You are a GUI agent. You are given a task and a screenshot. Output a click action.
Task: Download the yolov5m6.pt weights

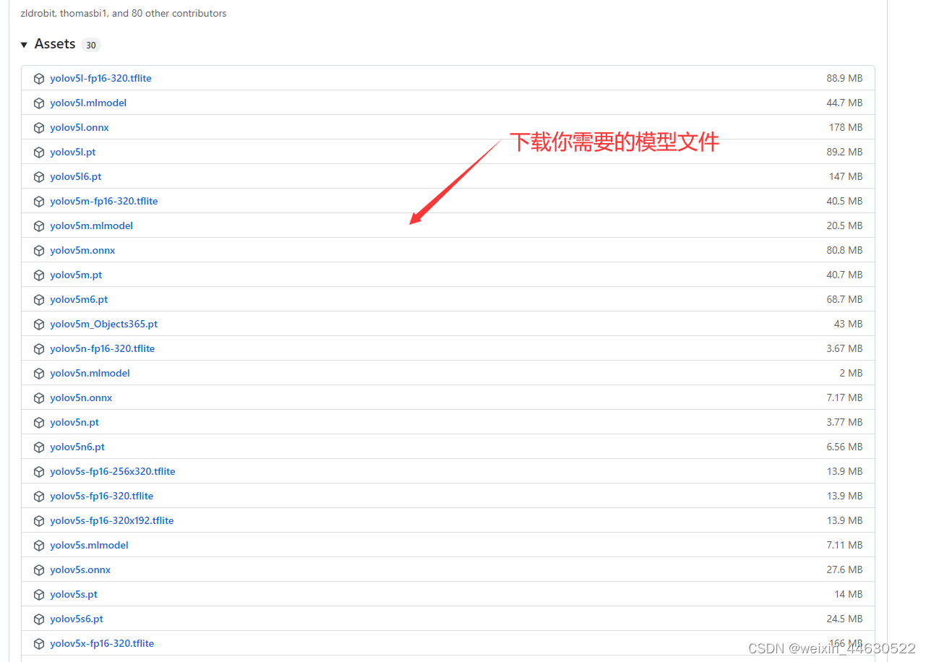coord(79,299)
